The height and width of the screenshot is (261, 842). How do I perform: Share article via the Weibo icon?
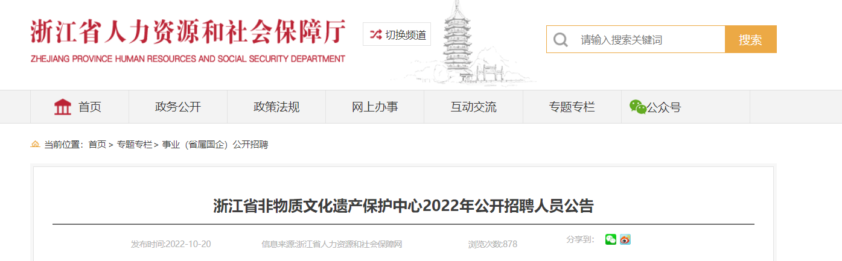pos(625,239)
